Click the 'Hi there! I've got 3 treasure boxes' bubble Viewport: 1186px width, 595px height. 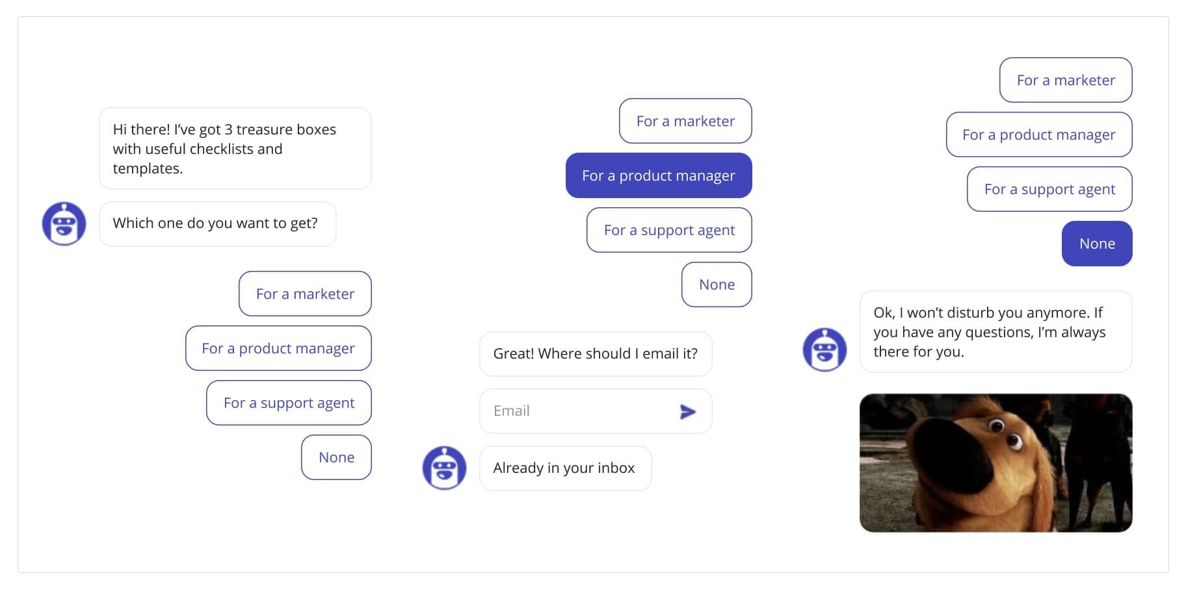[x=235, y=149]
